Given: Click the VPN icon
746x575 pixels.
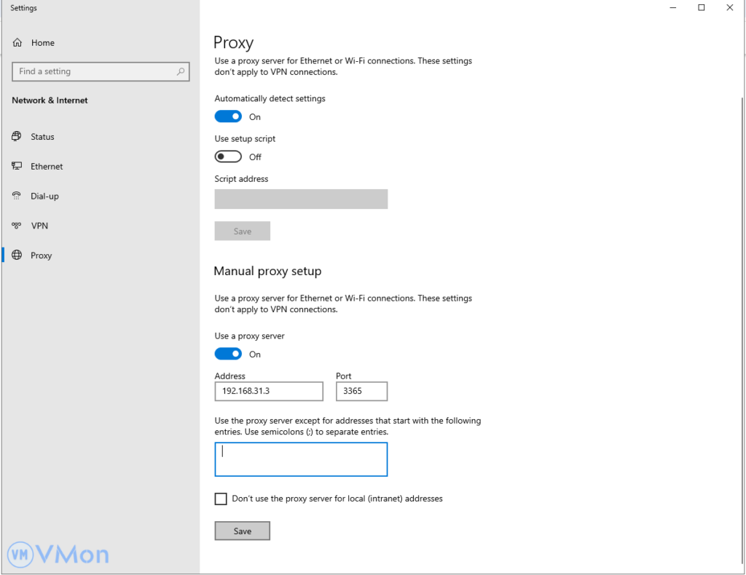Looking at the screenshot, I should point(17,226).
